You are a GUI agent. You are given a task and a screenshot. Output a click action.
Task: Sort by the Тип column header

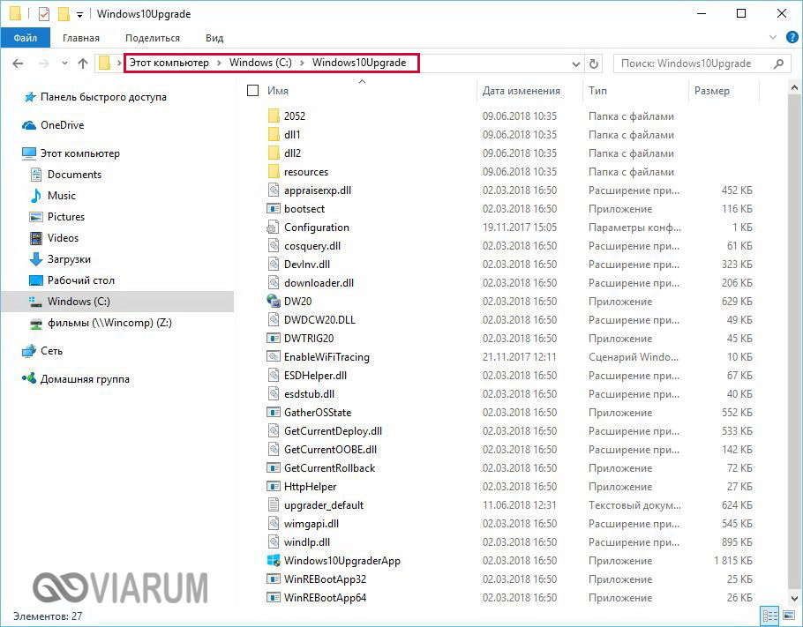[597, 91]
